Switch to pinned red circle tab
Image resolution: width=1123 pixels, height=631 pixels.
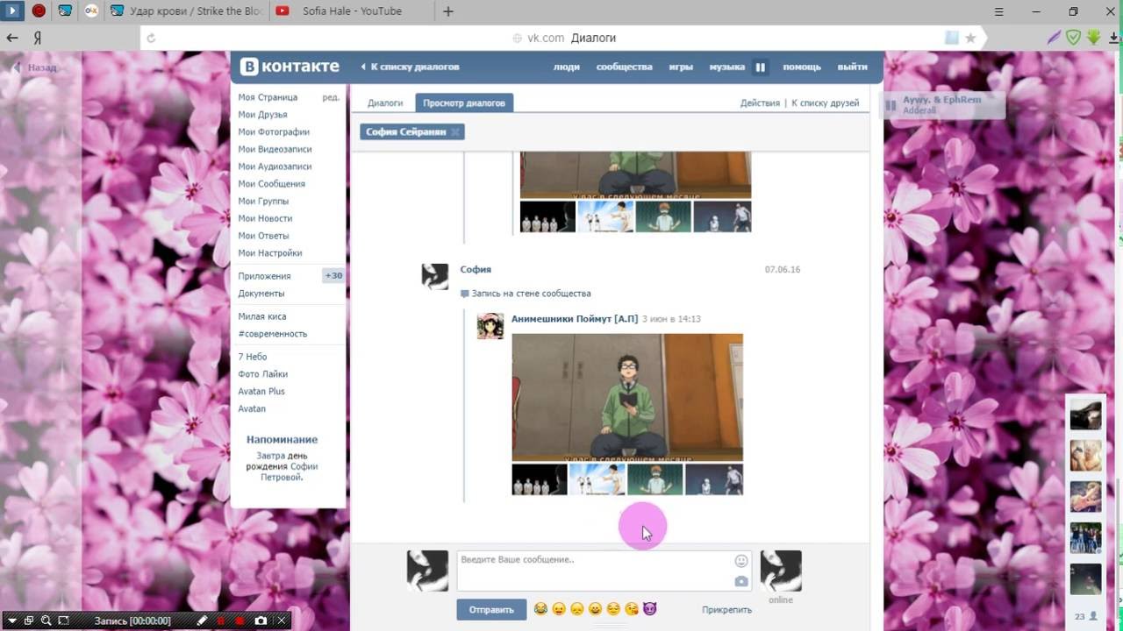coord(39,11)
